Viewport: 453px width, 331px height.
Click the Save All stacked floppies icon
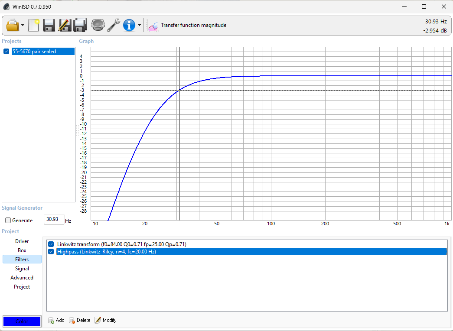point(80,25)
